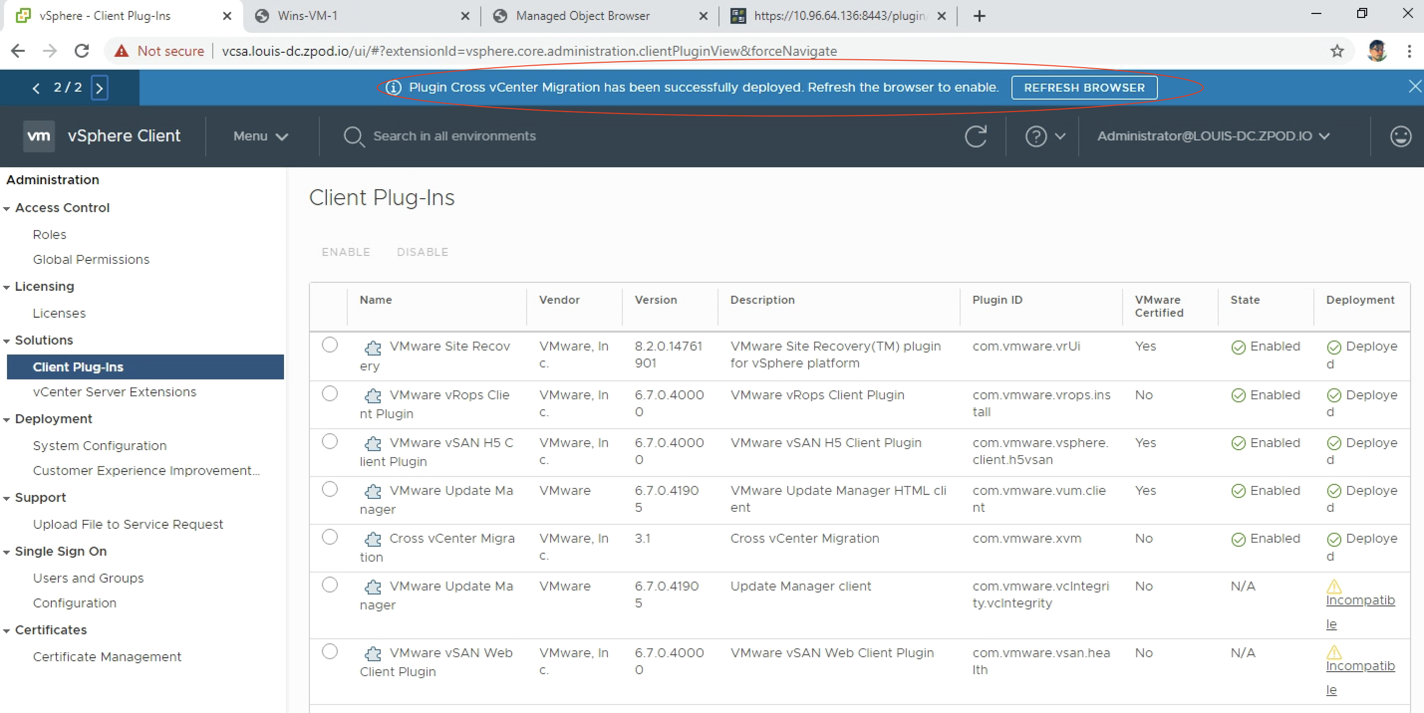Viewport: 1424px width, 713px height.
Task: Open the help question mark icon
Action: (1035, 136)
